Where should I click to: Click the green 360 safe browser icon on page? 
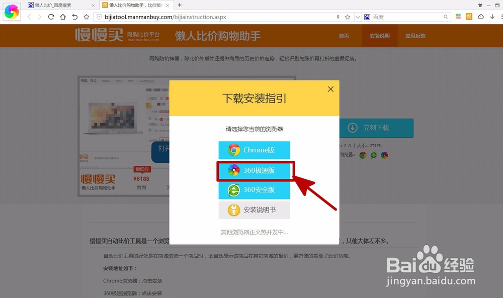coord(374,155)
